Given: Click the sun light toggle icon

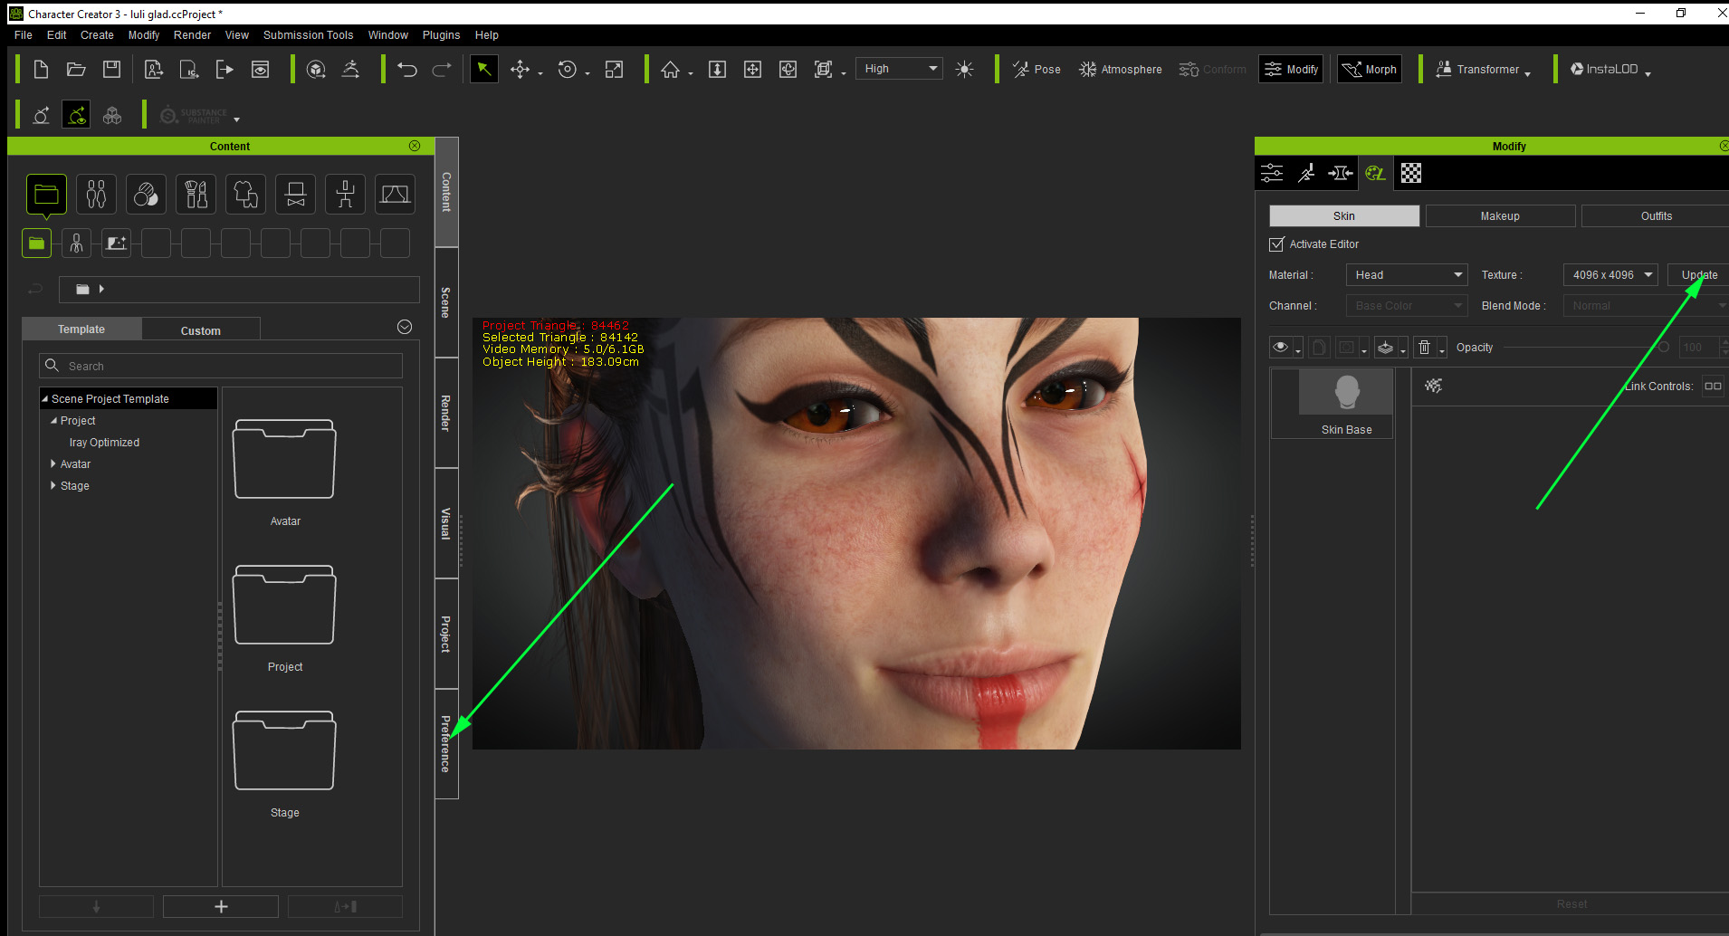Looking at the screenshot, I should click(965, 70).
